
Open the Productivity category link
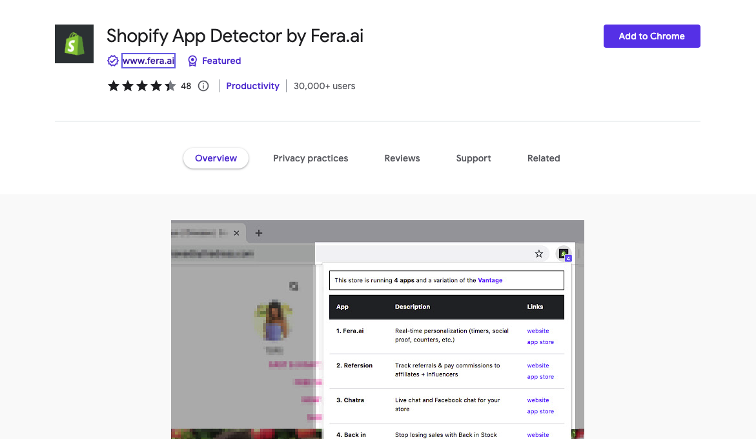[x=252, y=86]
